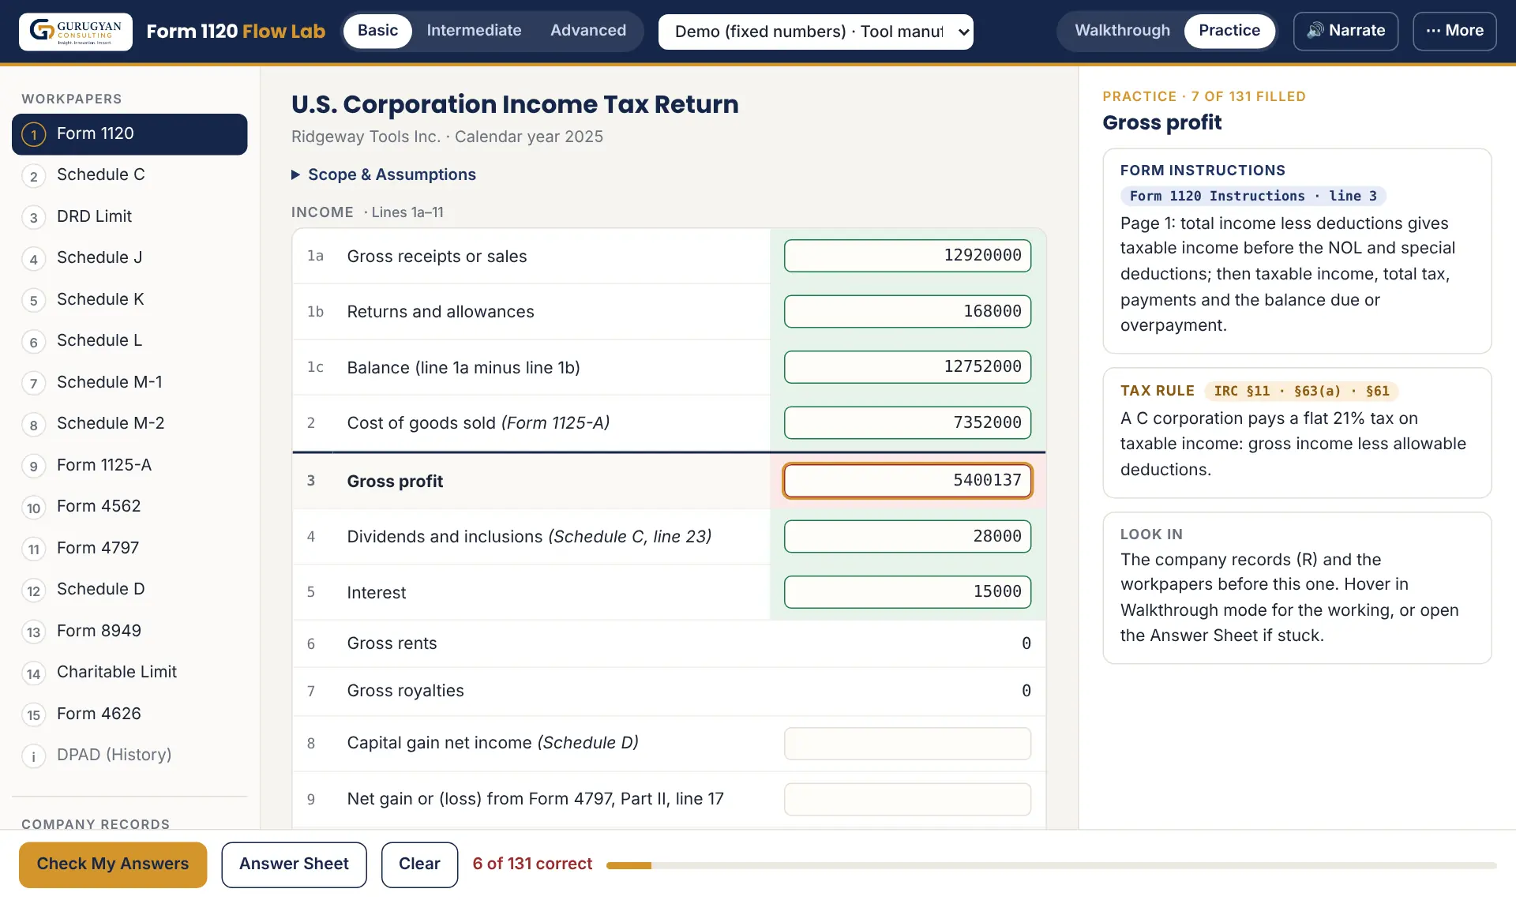The height and width of the screenshot is (900, 1516).
Task: Click the Balance line 1c field
Action: pyautogui.click(x=907, y=367)
